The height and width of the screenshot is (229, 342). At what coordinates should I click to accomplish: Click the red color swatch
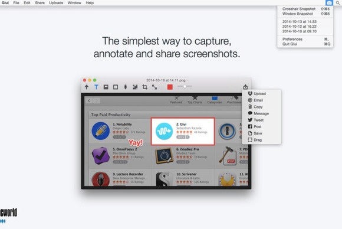pos(170,87)
